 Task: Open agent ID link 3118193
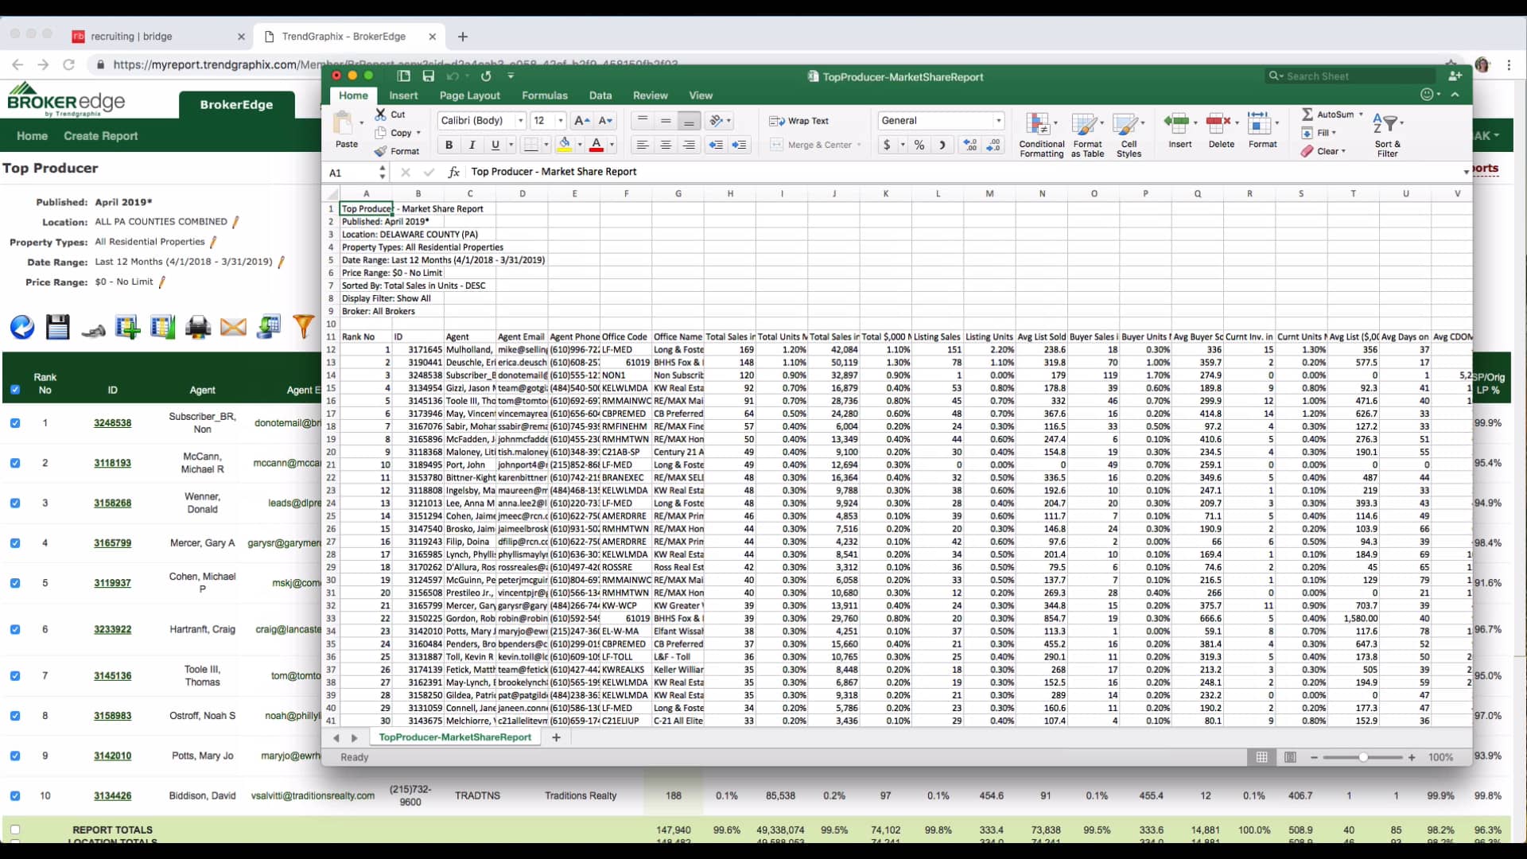(x=112, y=463)
